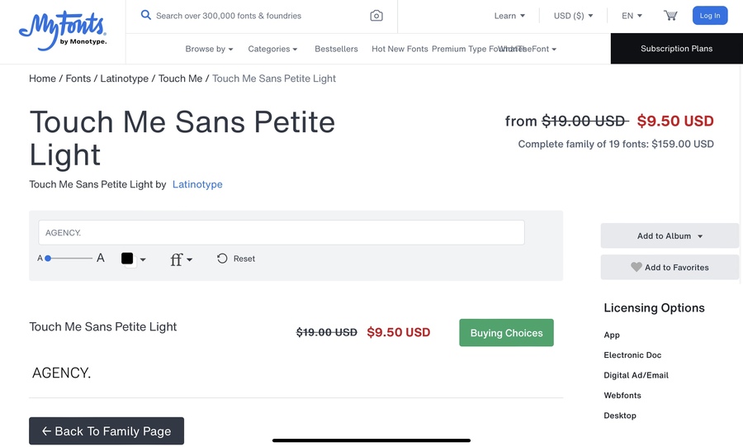Screen dimensions: 743x447
Task: Open the Add to Album dropdown
Action: coord(670,236)
